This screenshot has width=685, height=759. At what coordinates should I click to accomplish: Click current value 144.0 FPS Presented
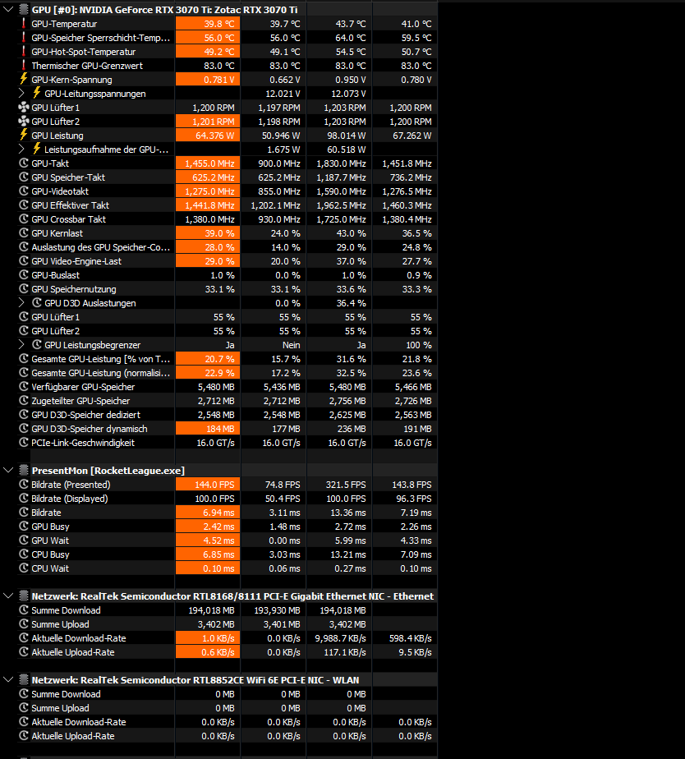(x=208, y=484)
